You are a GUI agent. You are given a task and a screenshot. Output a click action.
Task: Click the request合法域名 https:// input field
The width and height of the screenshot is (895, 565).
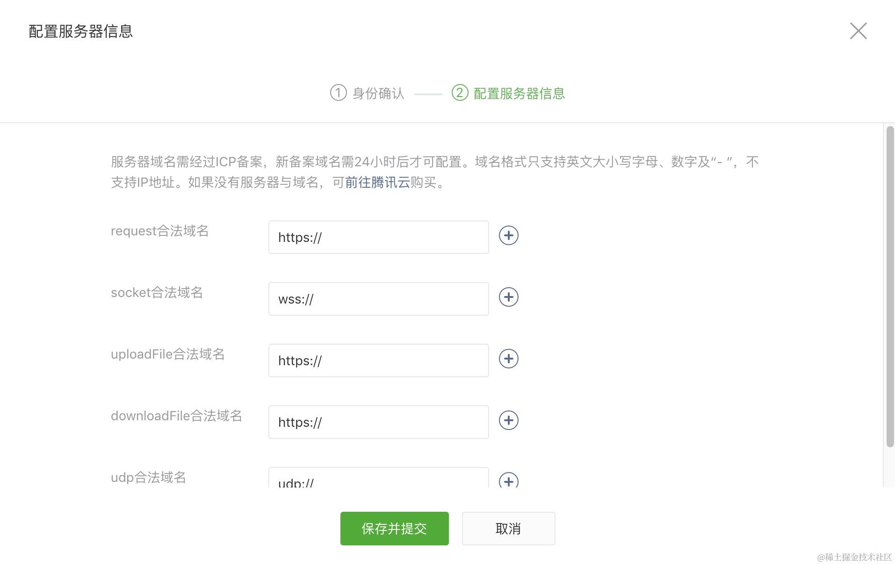click(378, 237)
